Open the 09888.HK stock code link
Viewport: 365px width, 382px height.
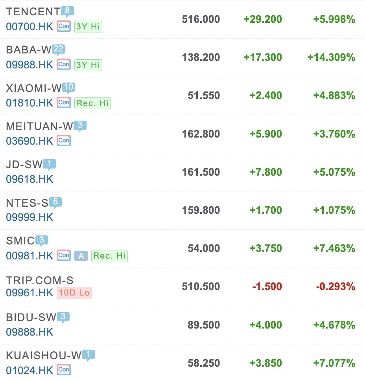[29, 332]
